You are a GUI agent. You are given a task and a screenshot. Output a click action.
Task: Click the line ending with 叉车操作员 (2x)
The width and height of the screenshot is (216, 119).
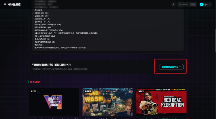(48, 30)
